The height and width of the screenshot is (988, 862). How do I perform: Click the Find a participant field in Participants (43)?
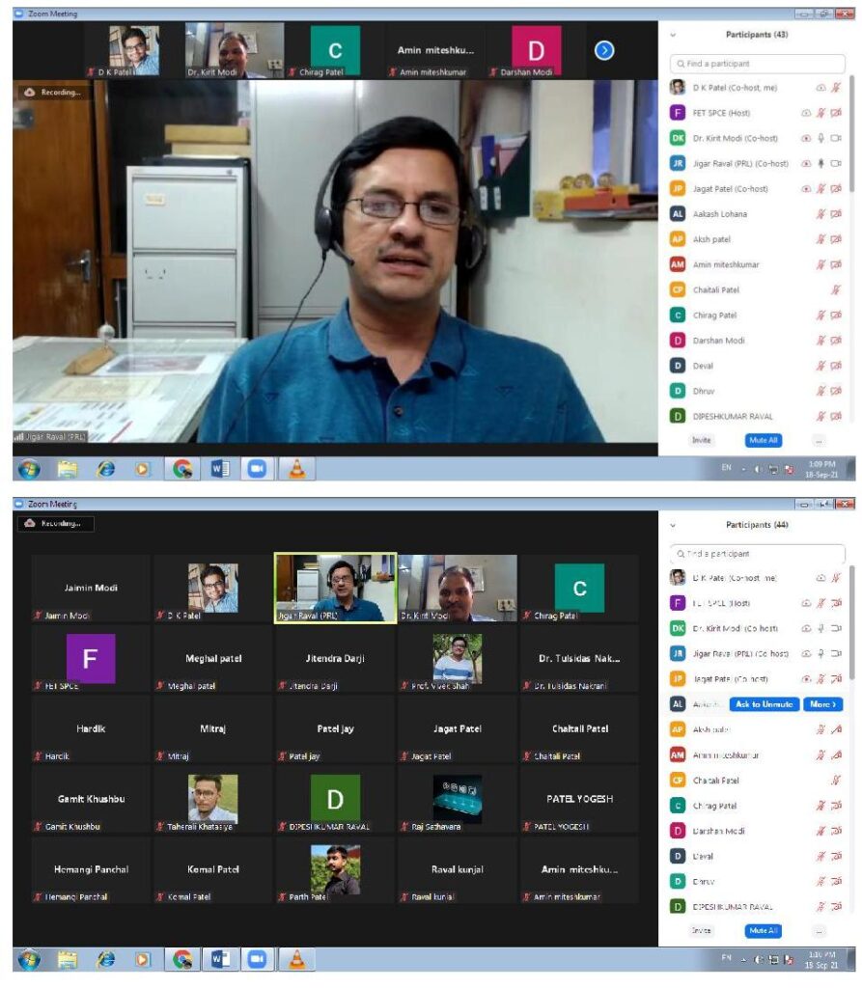757,64
